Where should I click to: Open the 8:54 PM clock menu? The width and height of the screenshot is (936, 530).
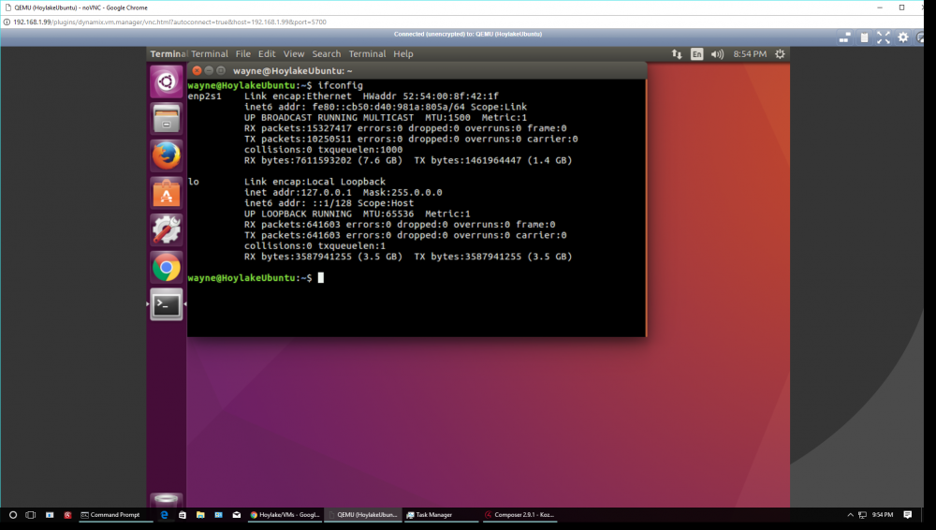tap(750, 53)
